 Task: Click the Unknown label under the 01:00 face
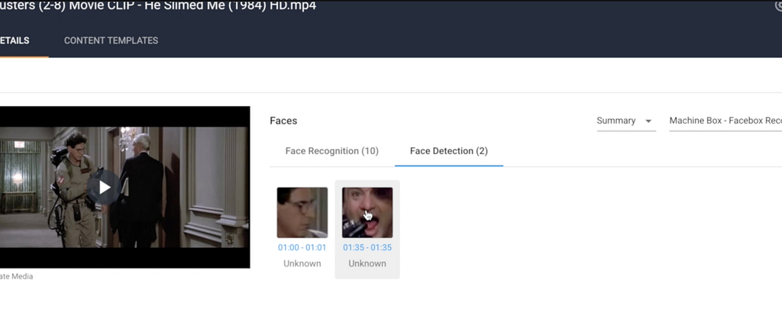tap(302, 264)
